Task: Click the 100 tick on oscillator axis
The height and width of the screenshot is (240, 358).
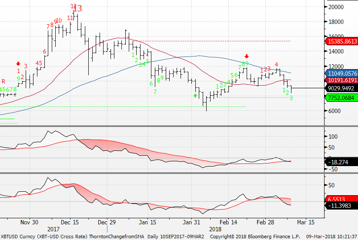Action: tap(333, 137)
